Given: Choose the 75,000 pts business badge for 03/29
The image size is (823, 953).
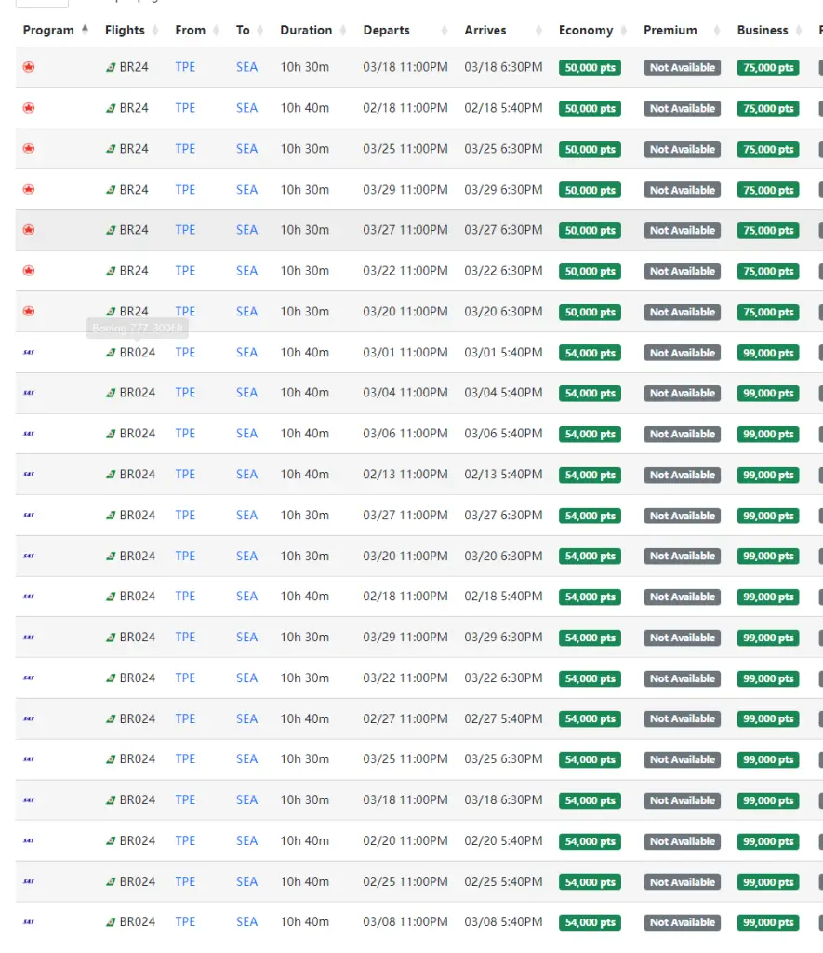Looking at the screenshot, I should [x=767, y=191].
